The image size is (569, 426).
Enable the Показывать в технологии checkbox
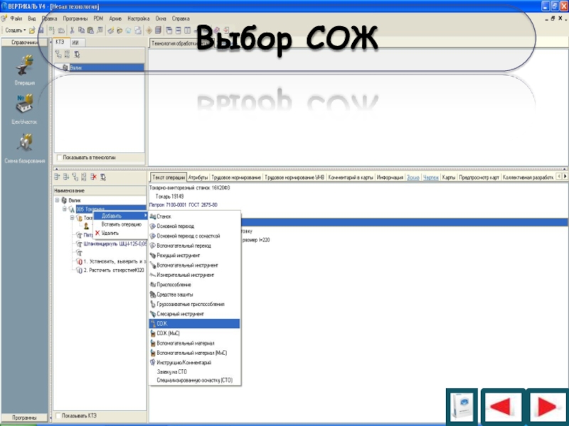(x=59, y=158)
